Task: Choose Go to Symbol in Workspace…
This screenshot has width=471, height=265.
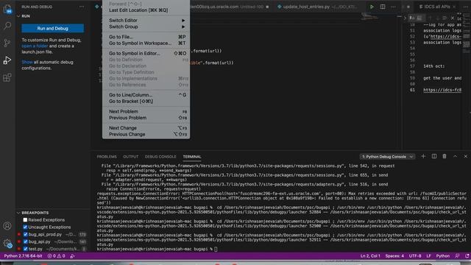Action: click(146, 43)
